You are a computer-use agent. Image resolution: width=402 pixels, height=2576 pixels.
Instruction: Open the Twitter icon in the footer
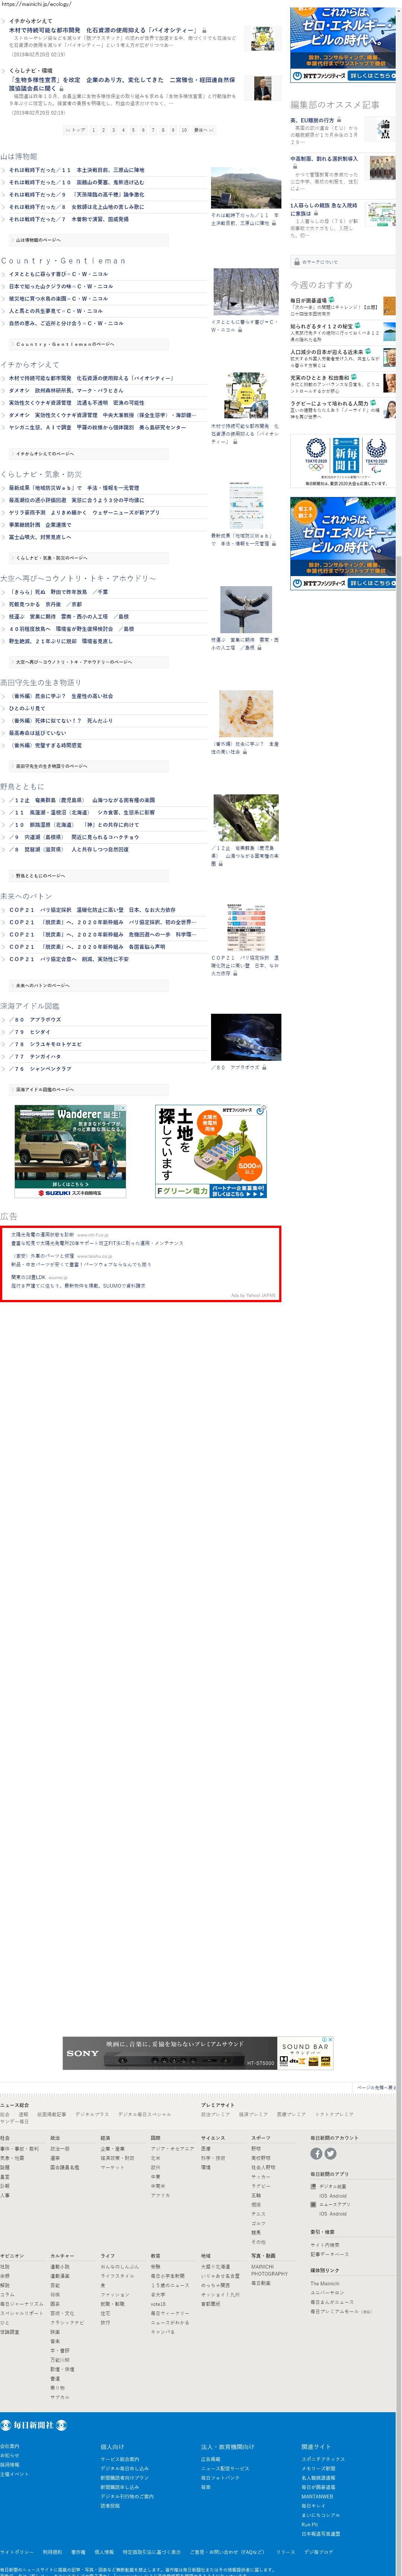click(x=330, y=2154)
